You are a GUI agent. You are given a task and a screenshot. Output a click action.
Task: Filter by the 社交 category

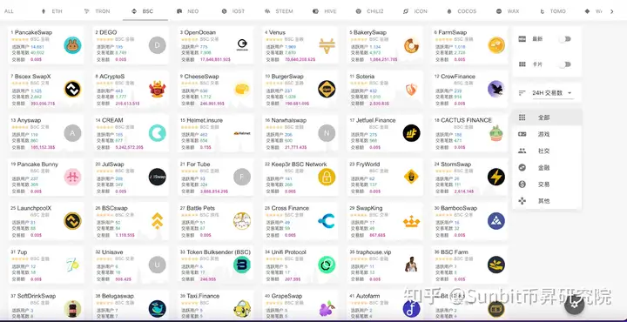click(547, 151)
